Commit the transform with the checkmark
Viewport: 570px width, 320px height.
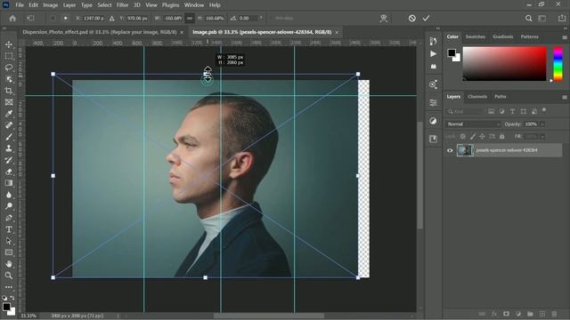click(x=426, y=18)
